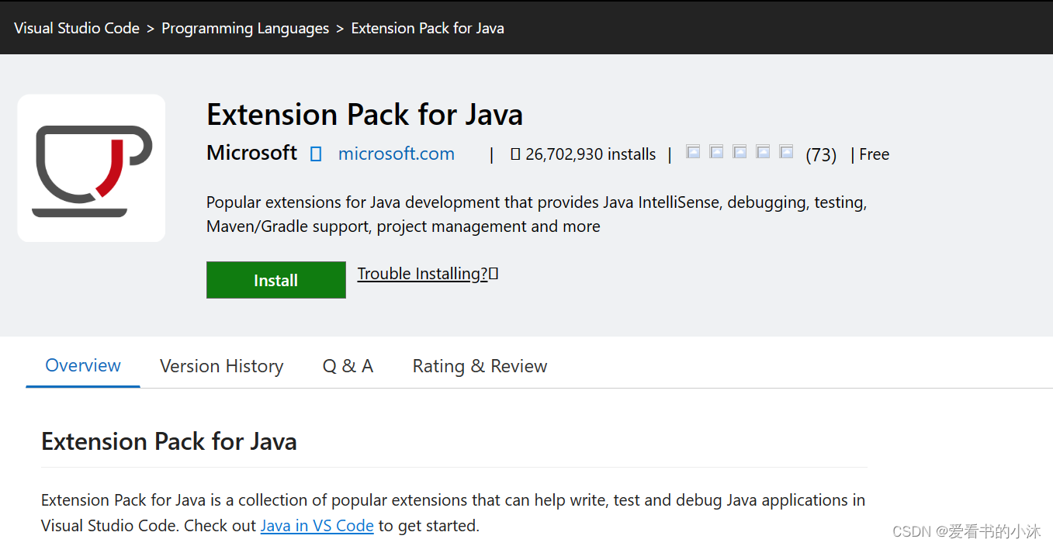Select the Overview tab
The image size is (1053, 546).
tap(83, 365)
